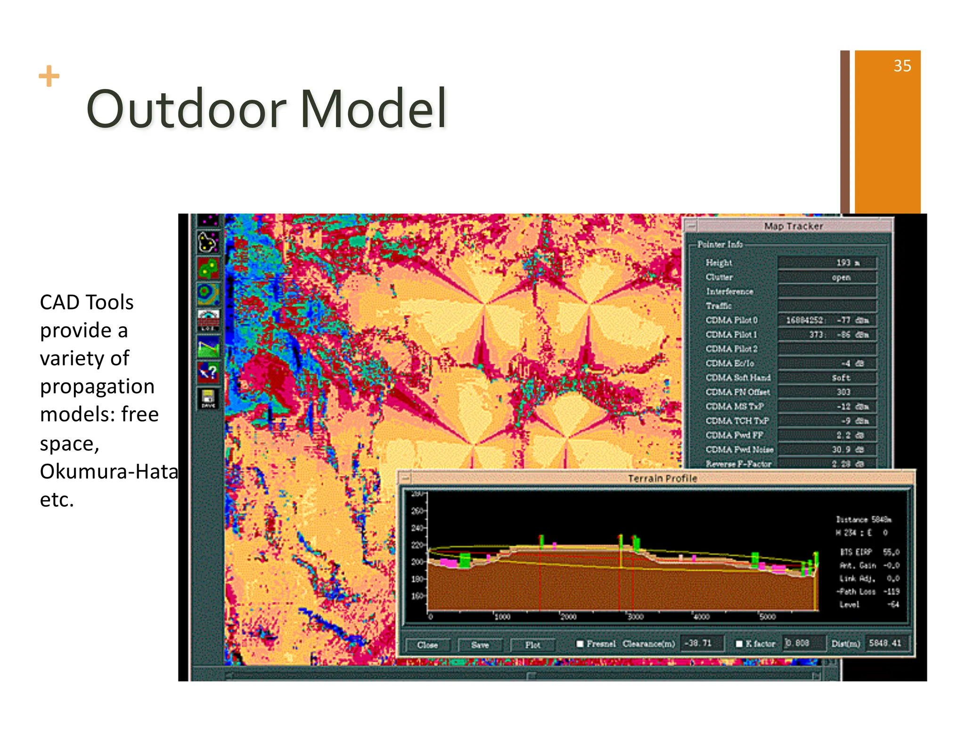Image resolution: width=965 pixels, height=745 pixels.
Task: Click the Close button in Terrain Profile
Action: point(427,645)
